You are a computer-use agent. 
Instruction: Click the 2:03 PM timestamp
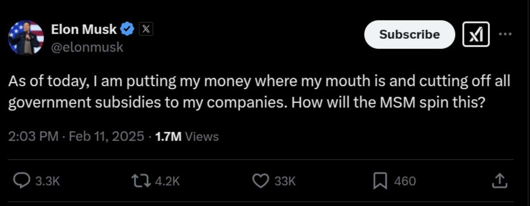33,136
